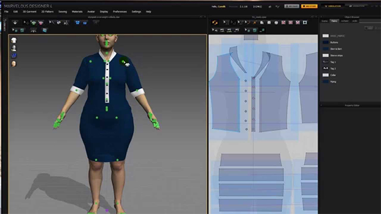Open the 3D Garment menu
The image size is (381, 214).
(x=29, y=11)
